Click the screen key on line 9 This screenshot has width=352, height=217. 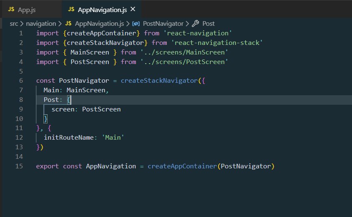[63, 109]
